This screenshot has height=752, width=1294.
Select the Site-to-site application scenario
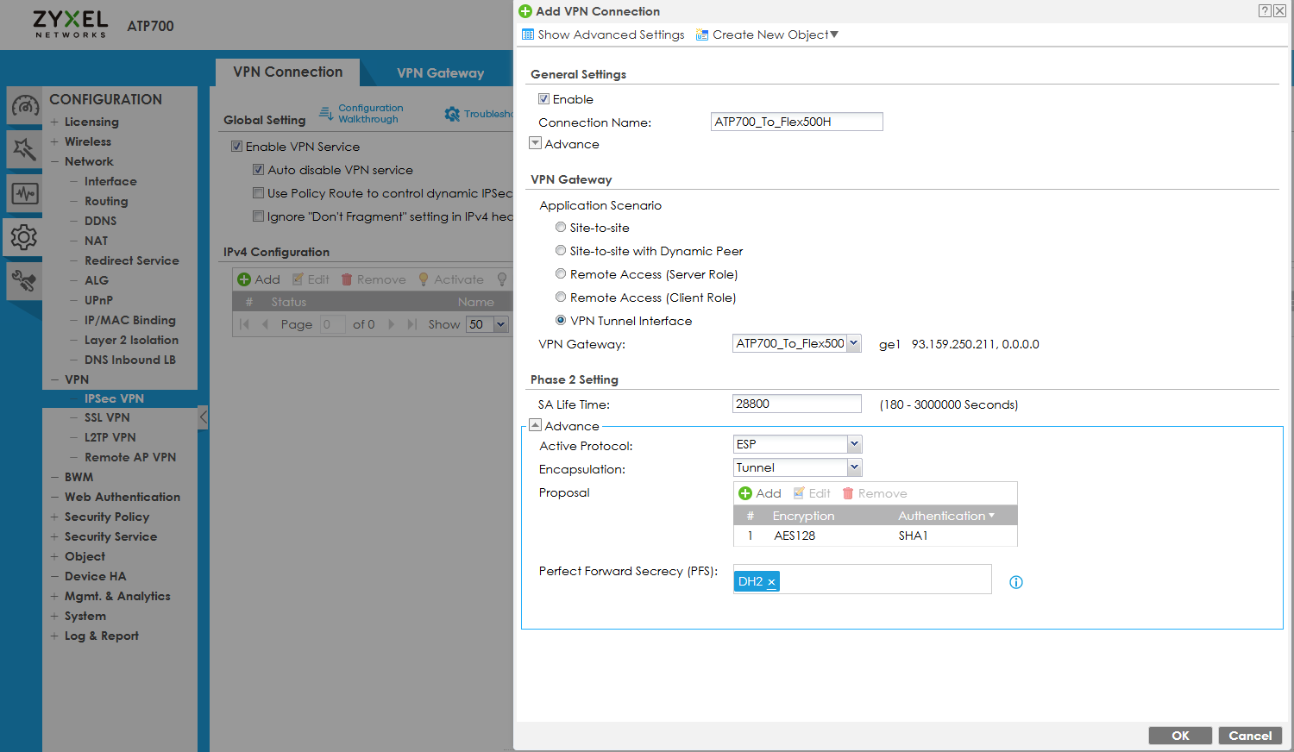(x=561, y=227)
